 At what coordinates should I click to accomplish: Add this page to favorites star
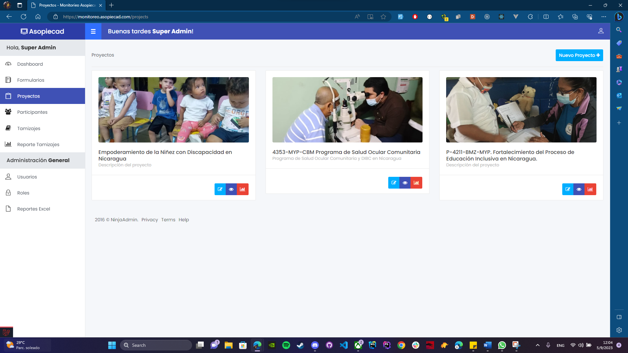tap(383, 17)
